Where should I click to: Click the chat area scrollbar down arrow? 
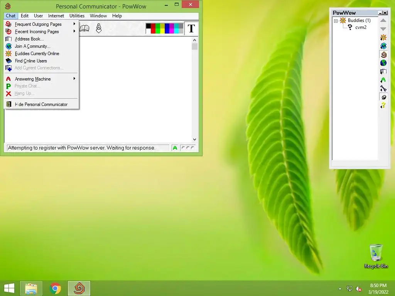point(194,139)
